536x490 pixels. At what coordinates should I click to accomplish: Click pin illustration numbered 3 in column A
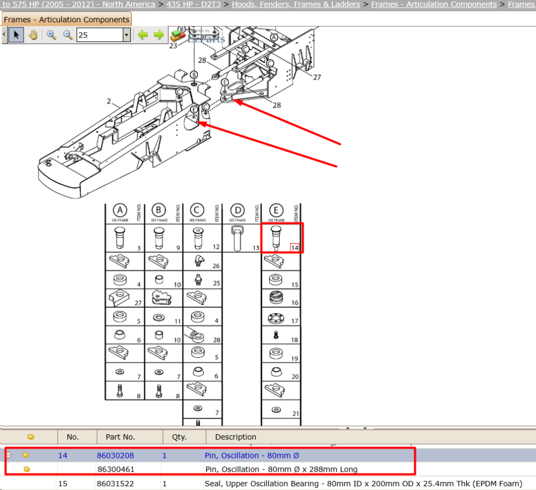(120, 238)
